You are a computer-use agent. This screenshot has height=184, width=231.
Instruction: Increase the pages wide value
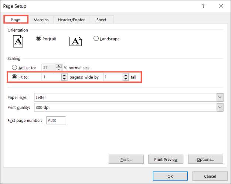tap(64, 75)
